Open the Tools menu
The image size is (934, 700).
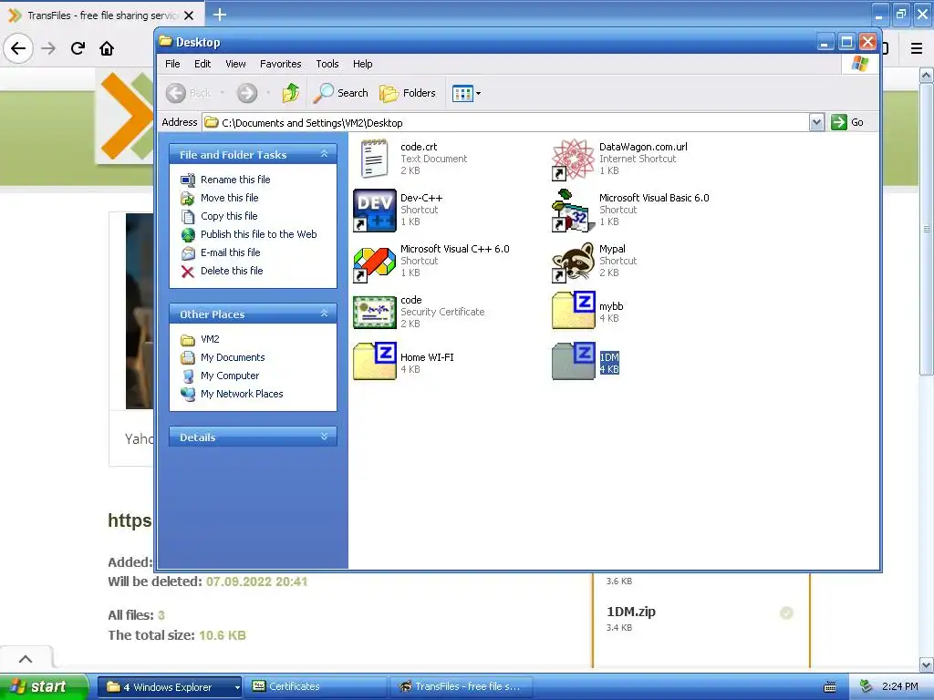(x=327, y=64)
